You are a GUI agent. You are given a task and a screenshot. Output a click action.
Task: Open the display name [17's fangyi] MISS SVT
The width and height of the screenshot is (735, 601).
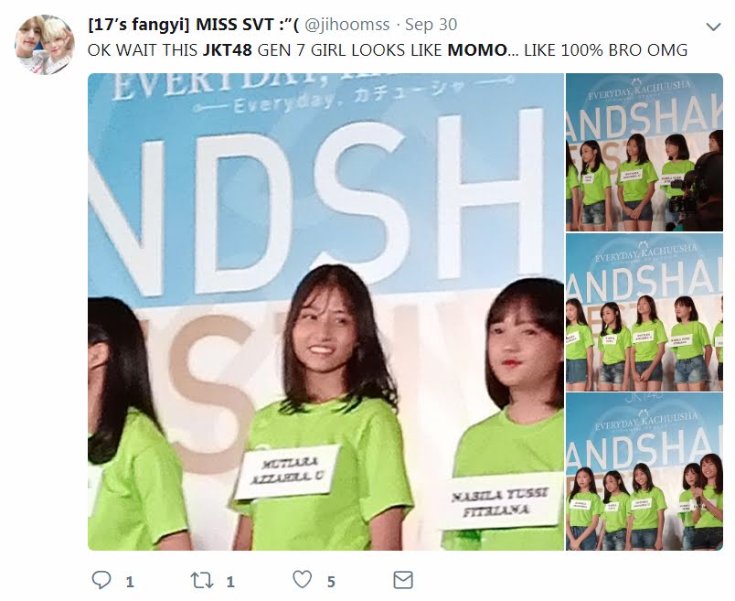[194, 25]
